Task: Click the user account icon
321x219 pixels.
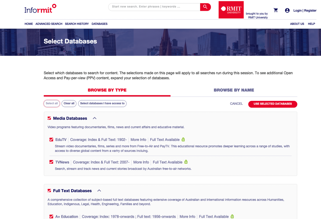Action: pyautogui.click(x=287, y=10)
